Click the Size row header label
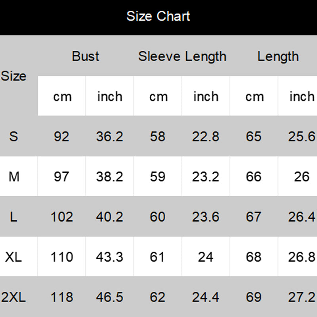This screenshot has width=317, height=317. coord(13,76)
